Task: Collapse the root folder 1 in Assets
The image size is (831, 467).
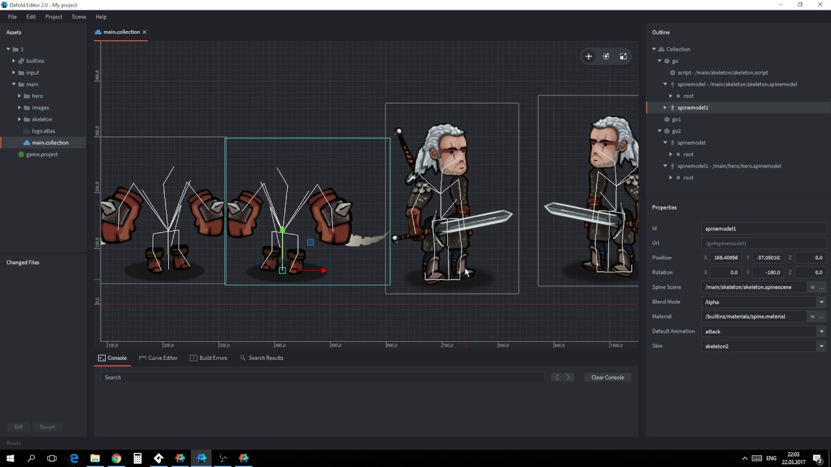Action: (x=8, y=49)
